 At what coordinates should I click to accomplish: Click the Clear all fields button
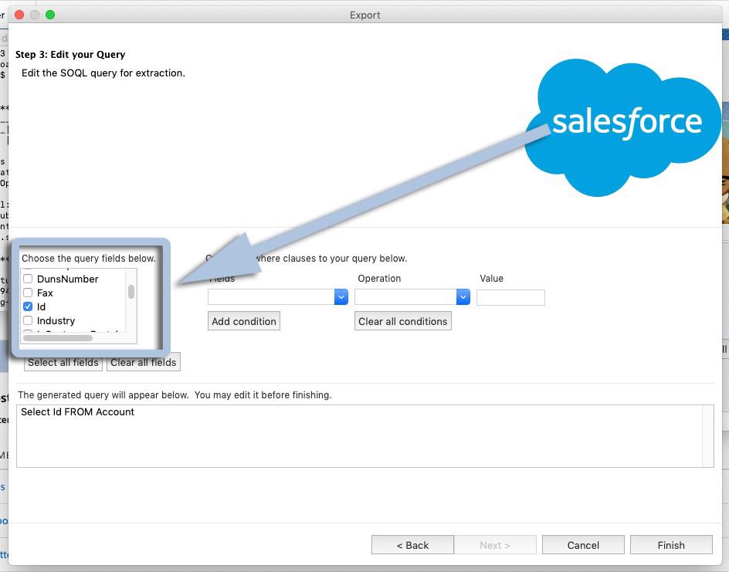[143, 361]
